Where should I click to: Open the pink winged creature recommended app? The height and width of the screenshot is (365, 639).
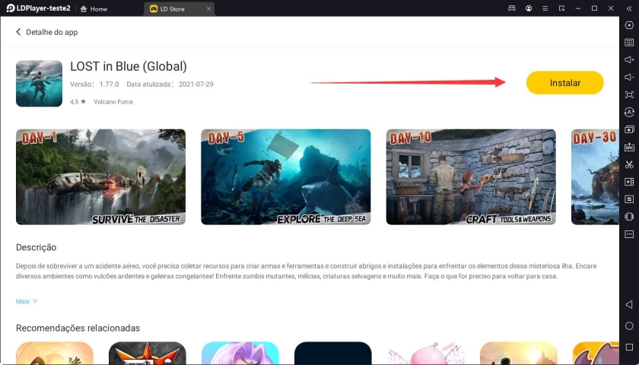pyautogui.click(x=425, y=353)
